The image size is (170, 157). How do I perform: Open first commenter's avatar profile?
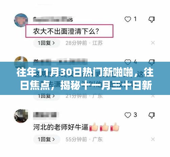(x=21, y=20)
